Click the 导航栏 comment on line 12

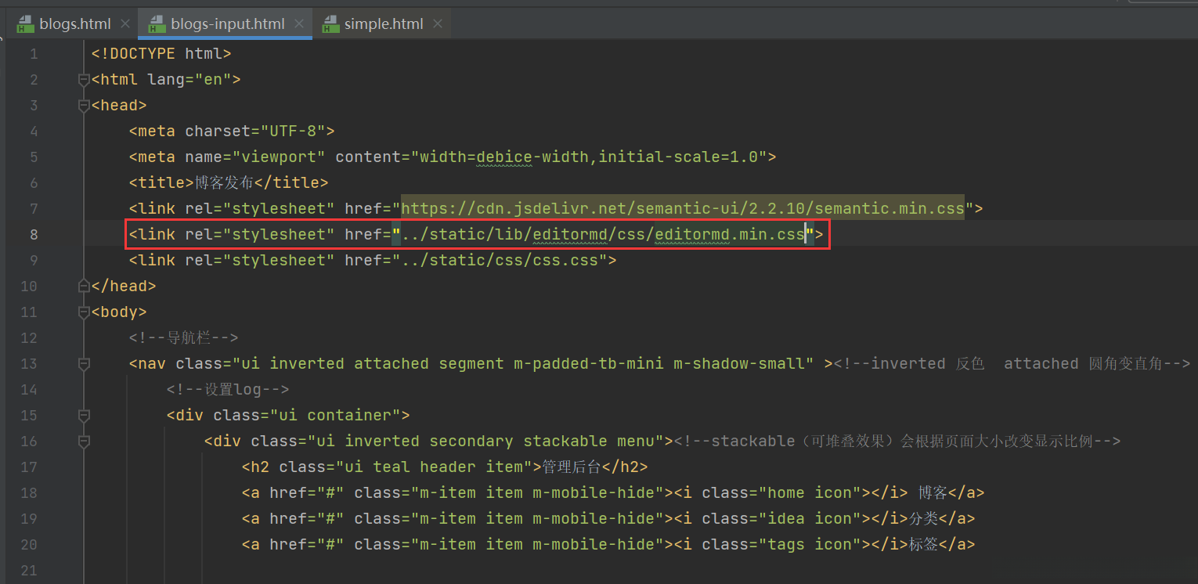[183, 338]
